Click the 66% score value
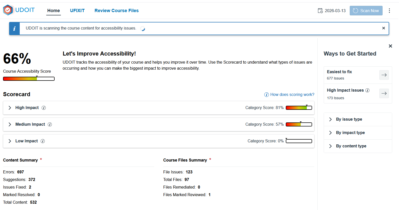The image size is (399, 210). pyautogui.click(x=17, y=59)
